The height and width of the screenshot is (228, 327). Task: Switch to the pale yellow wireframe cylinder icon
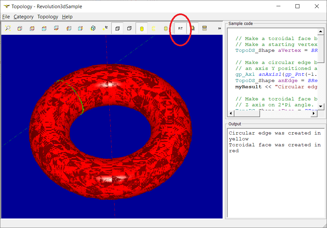click(154, 29)
